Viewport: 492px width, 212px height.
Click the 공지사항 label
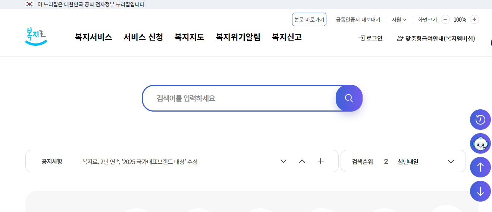point(52,161)
